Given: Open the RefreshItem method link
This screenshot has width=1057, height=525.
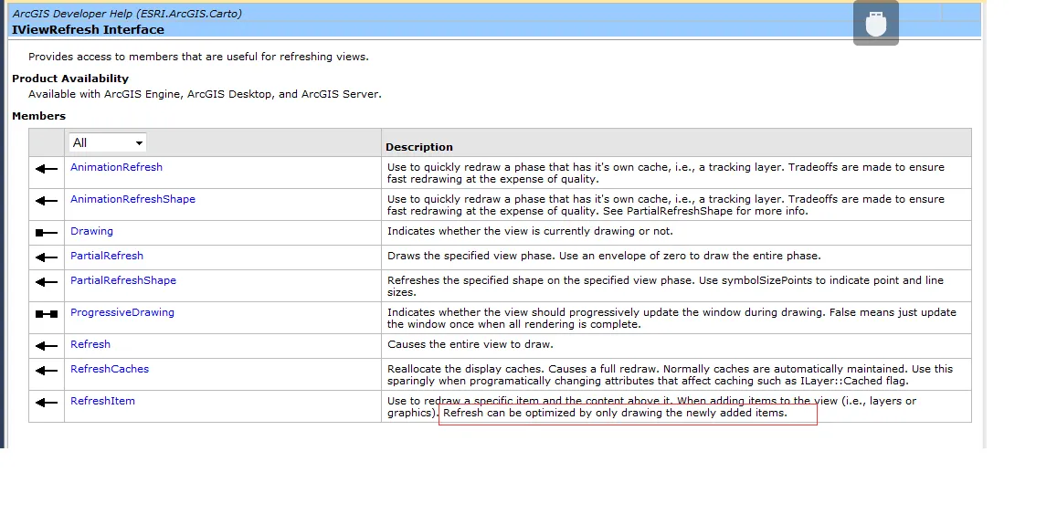Looking at the screenshot, I should [102, 401].
